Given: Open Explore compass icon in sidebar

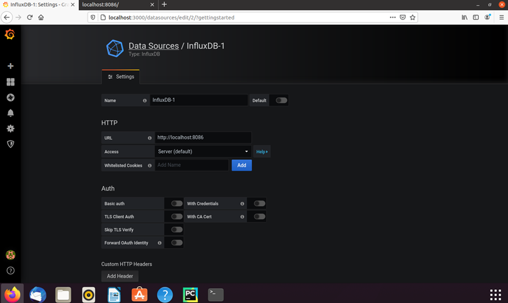Looking at the screenshot, I should 11,97.
